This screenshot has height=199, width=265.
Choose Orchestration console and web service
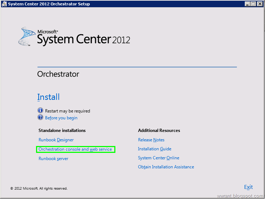tap(75, 149)
